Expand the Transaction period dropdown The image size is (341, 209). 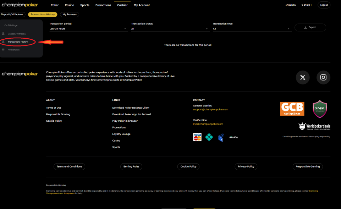coord(88,29)
